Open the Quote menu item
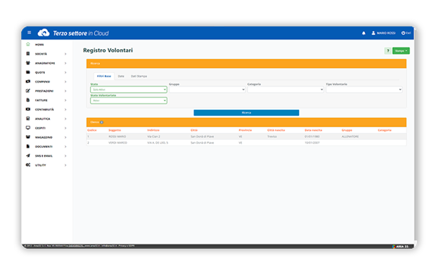The height and width of the screenshot is (274, 437). (x=40, y=73)
